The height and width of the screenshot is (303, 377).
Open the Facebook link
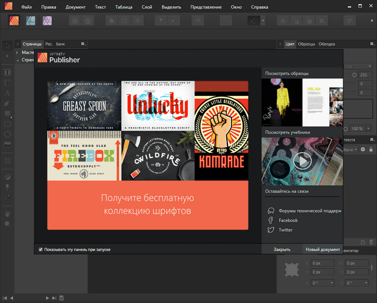(x=288, y=220)
